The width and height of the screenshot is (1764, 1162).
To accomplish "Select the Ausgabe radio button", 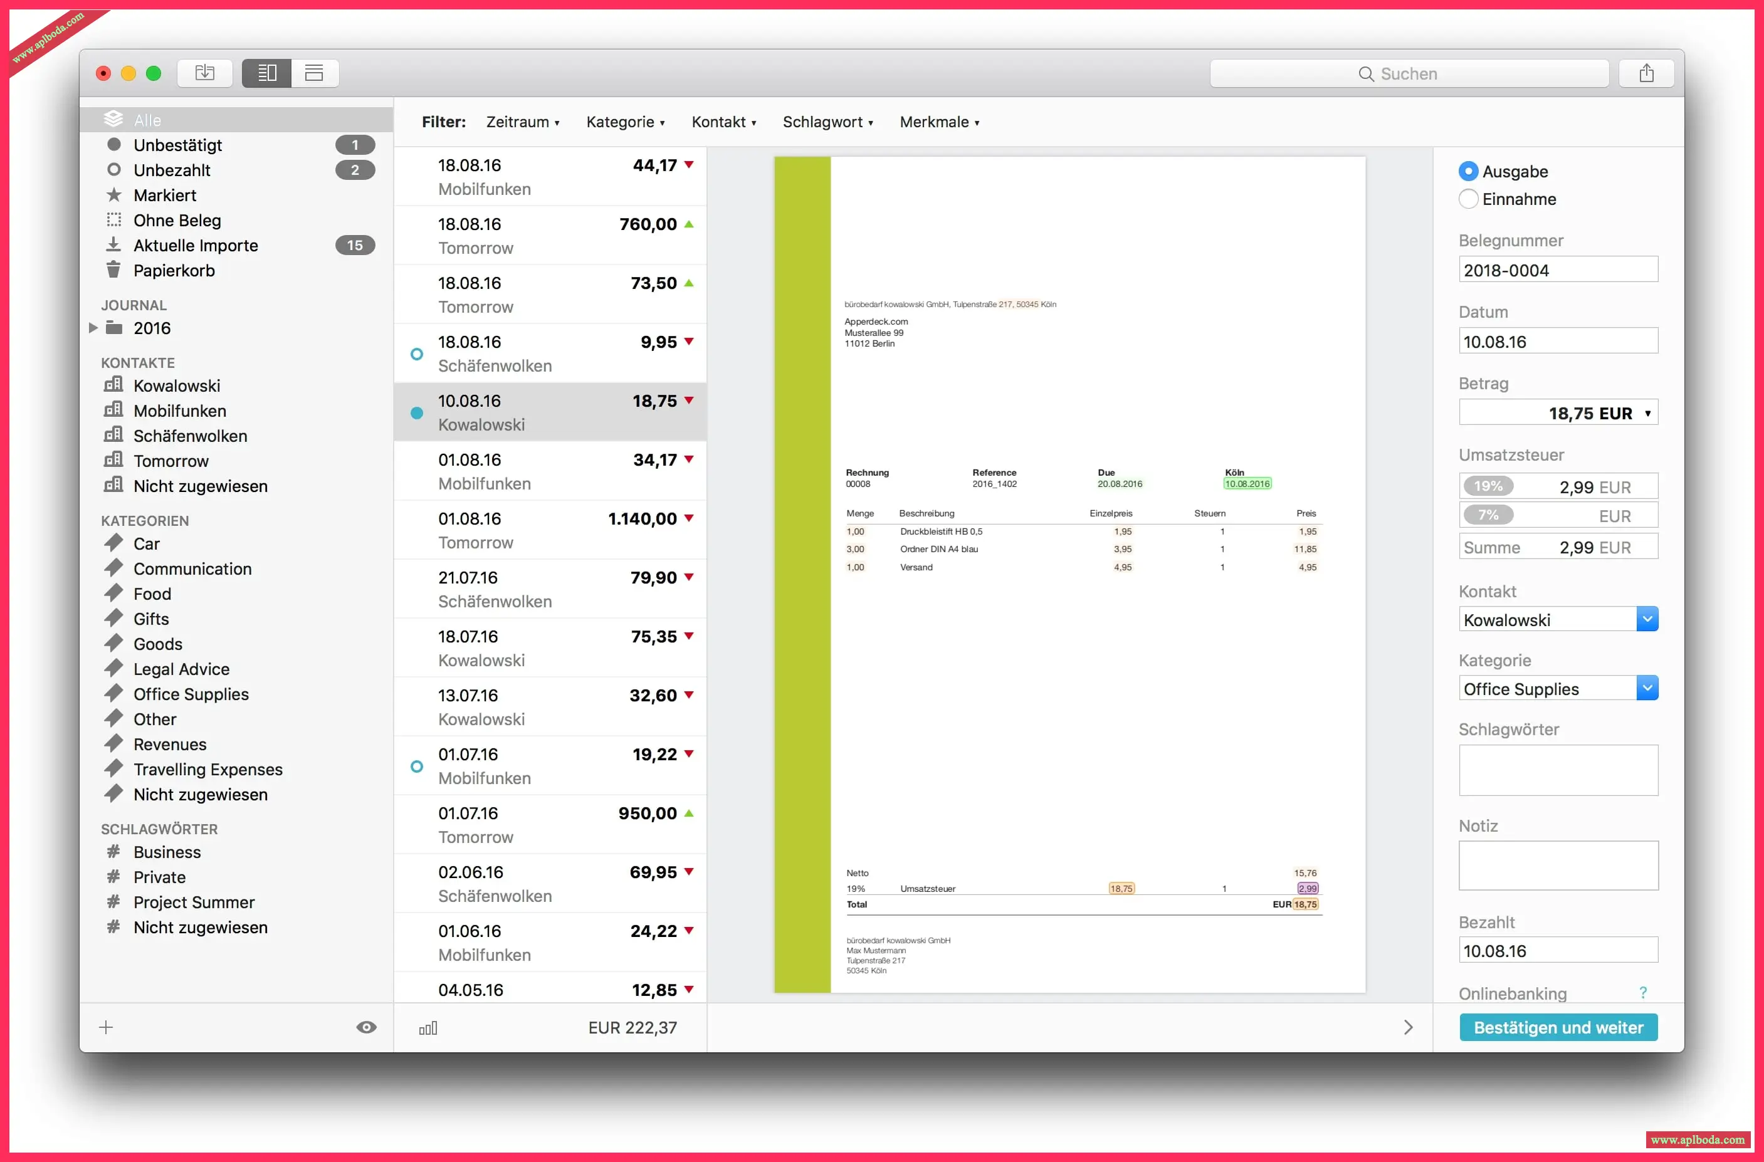I will (x=1467, y=171).
